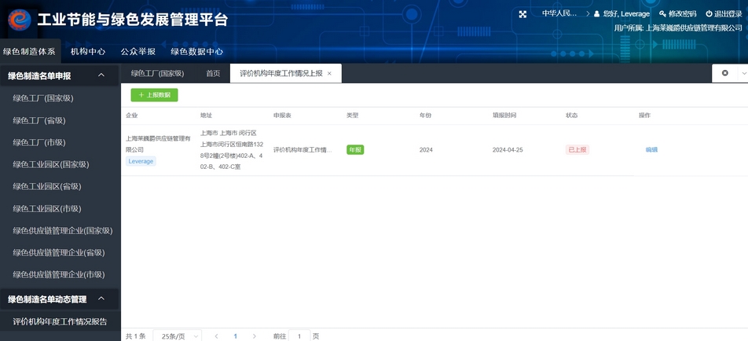Open the 绿色制造体系 top menu
This screenshot has height=341, width=748.
(x=30, y=52)
